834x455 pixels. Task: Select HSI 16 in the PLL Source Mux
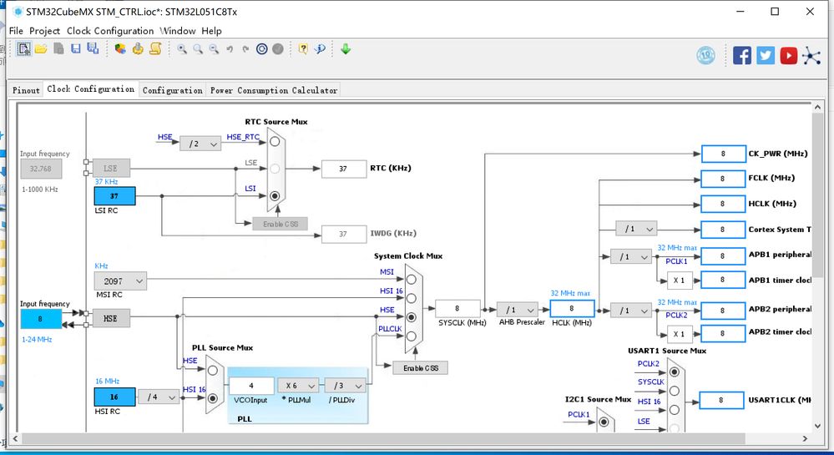click(213, 398)
